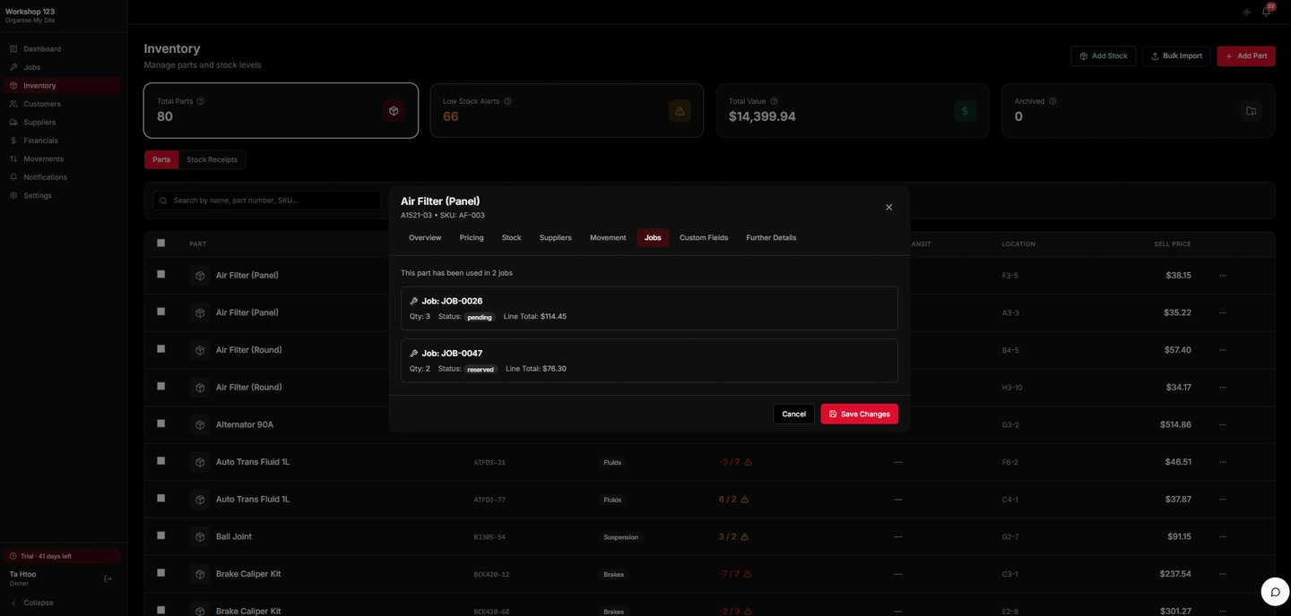Switch to the Stock Receipts tab
The width and height of the screenshot is (1291, 616).
pos(212,159)
